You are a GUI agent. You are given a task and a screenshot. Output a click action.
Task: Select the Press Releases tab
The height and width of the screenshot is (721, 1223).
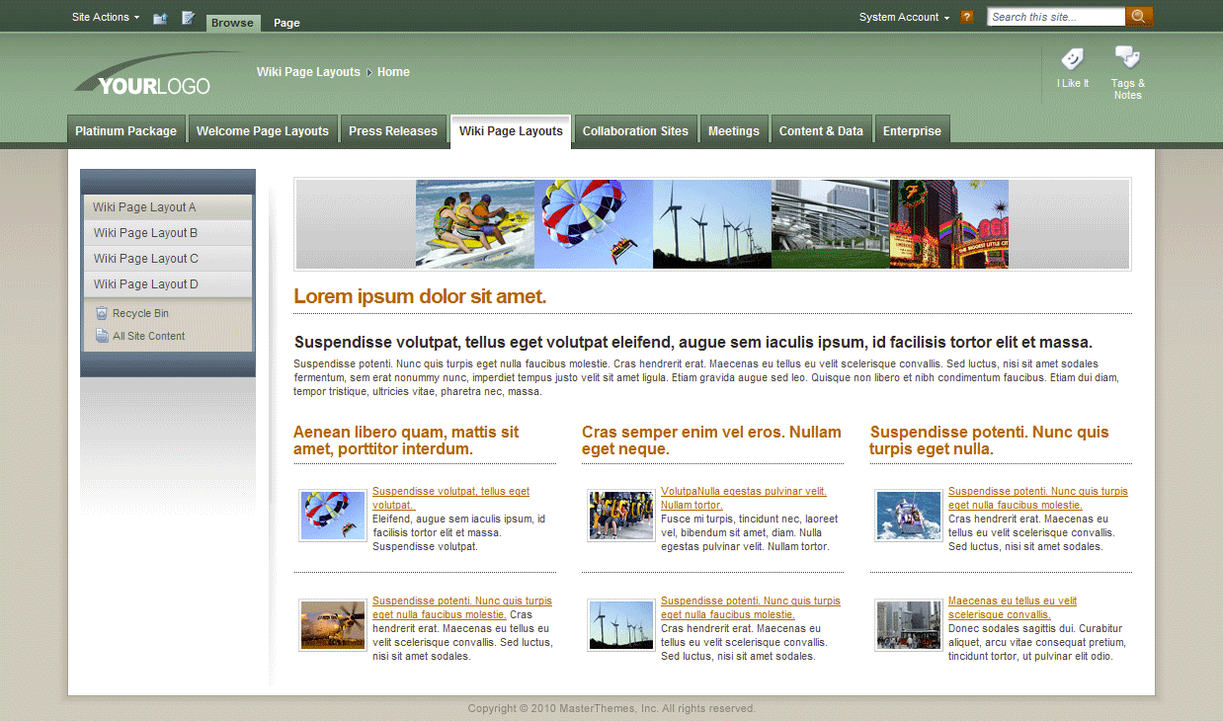pyautogui.click(x=392, y=129)
